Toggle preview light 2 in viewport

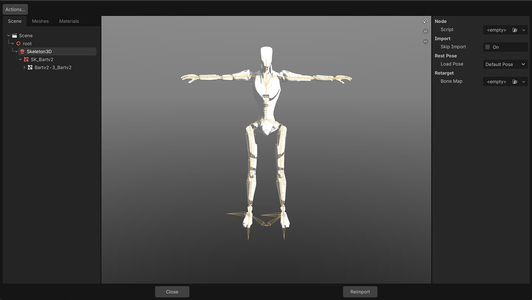coord(426,41)
